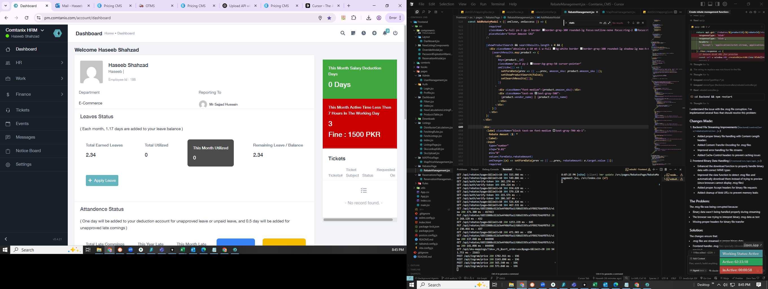Image resolution: width=768 pixels, height=289 pixels.
Task: Open the search icon in HRM dashboard header
Action: [x=342, y=33]
